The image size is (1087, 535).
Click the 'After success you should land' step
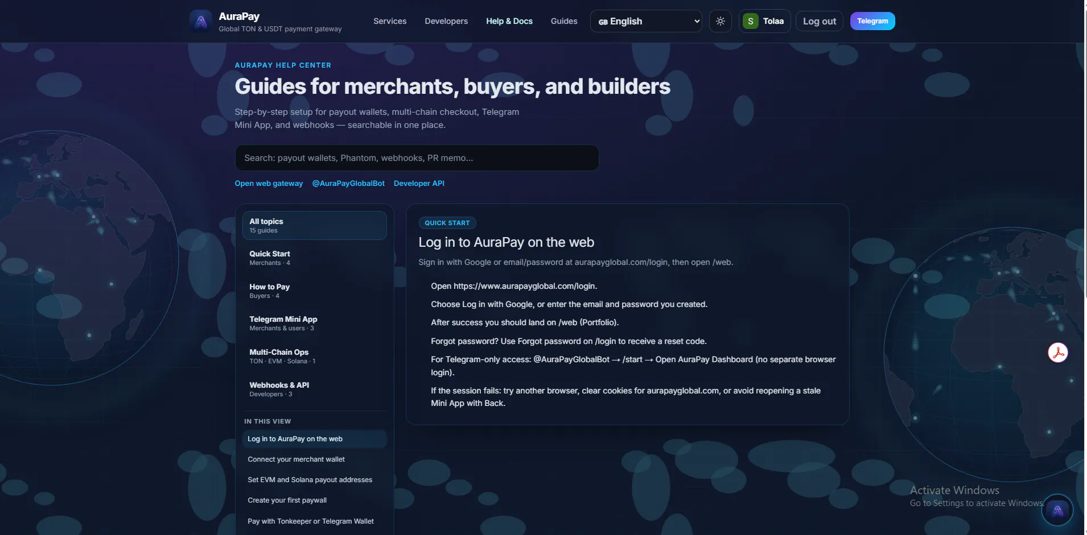click(525, 322)
